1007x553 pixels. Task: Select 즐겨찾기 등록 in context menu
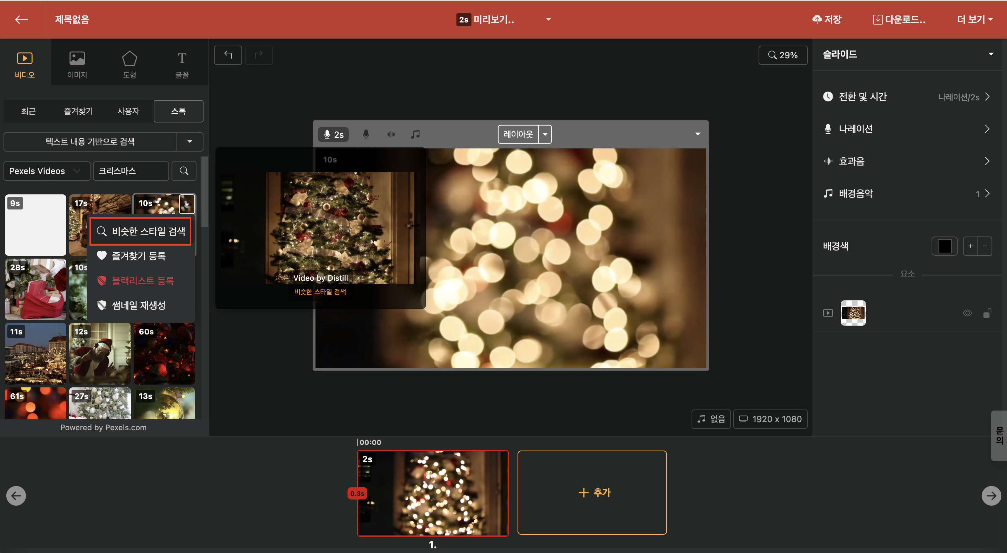pos(141,256)
